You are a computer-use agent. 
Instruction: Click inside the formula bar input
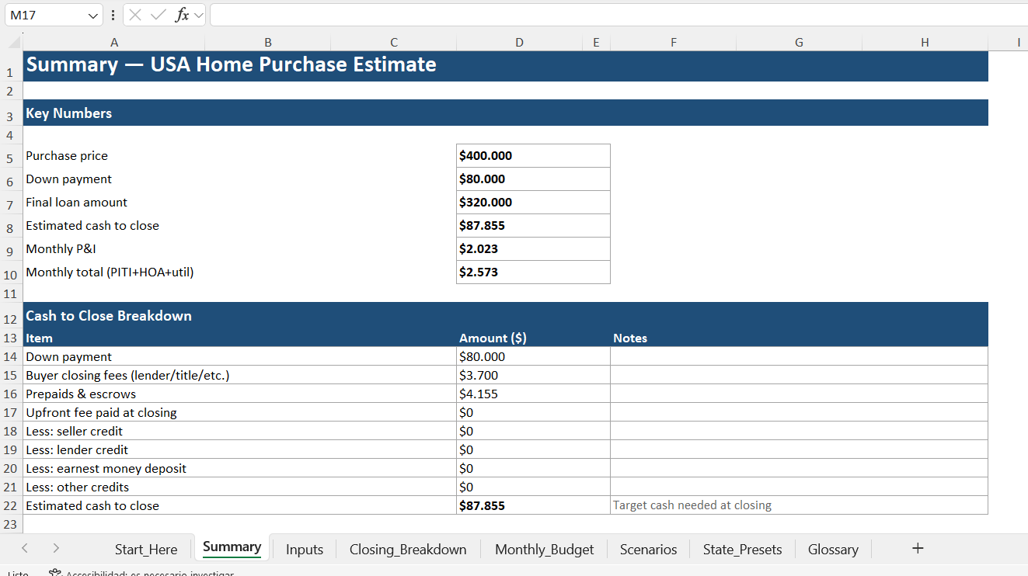pos(619,15)
